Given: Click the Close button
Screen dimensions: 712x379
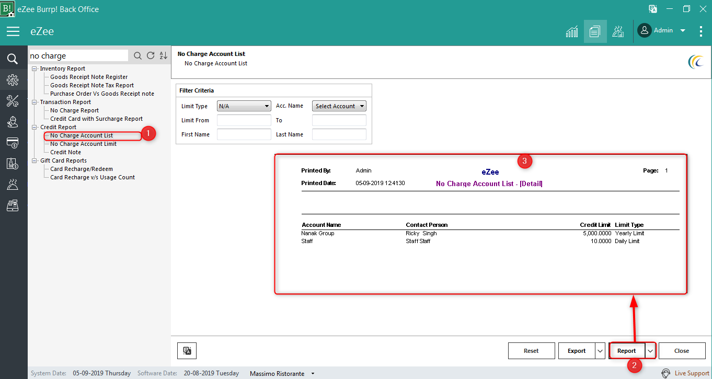Looking at the screenshot, I should 682,351.
